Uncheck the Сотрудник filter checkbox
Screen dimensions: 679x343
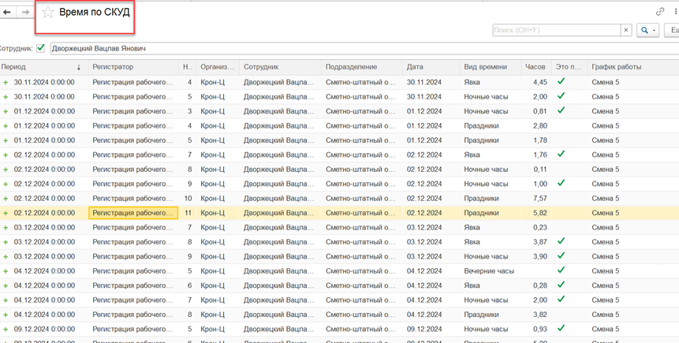coord(41,48)
